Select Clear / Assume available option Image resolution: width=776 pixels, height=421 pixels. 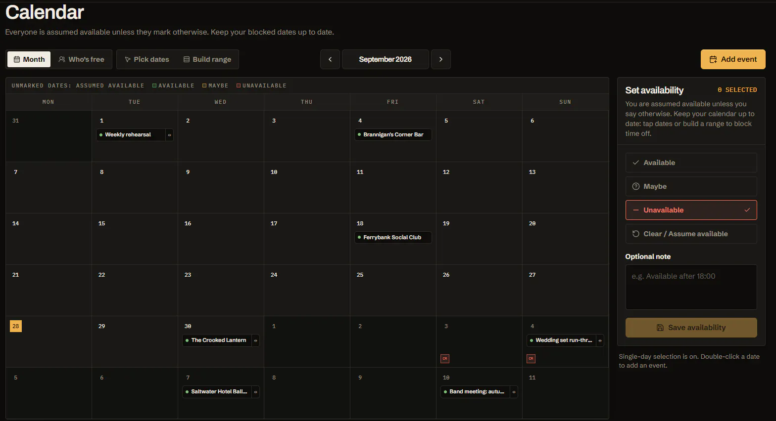691,234
